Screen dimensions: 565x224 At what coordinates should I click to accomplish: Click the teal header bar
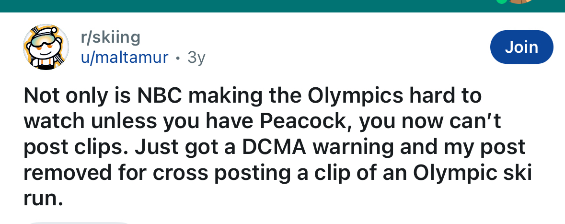240,5
